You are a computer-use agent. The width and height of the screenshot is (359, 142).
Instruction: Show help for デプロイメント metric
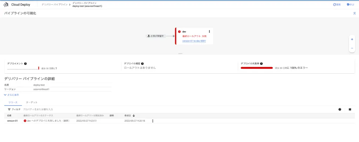point(25,64)
